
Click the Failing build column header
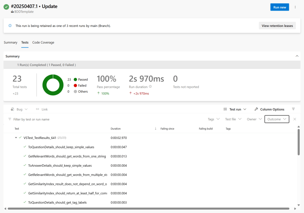[x=206, y=129]
